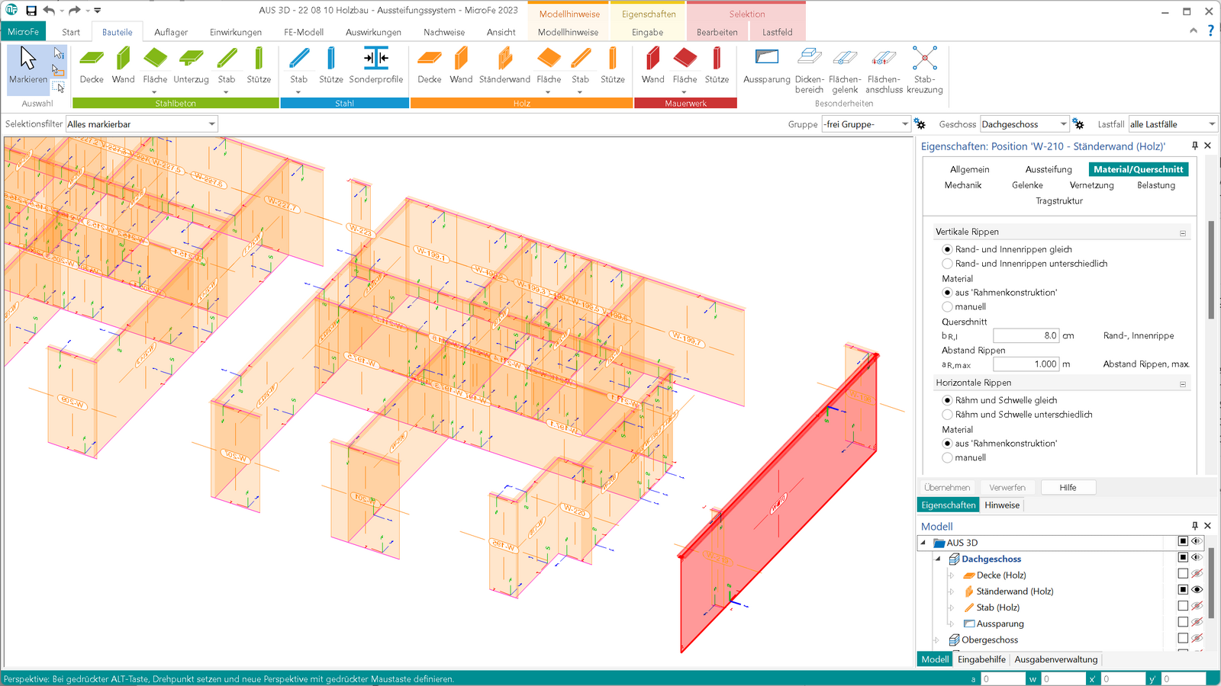Insert a Stahlbeton Unterzug beam
Image resolution: width=1221 pixels, height=686 pixels.
click(x=191, y=66)
